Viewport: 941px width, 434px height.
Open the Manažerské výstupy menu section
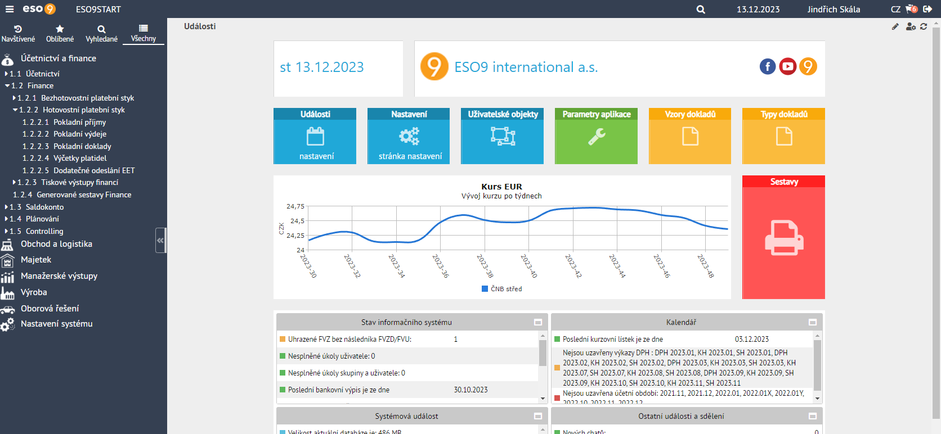pyautogui.click(x=59, y=276)
